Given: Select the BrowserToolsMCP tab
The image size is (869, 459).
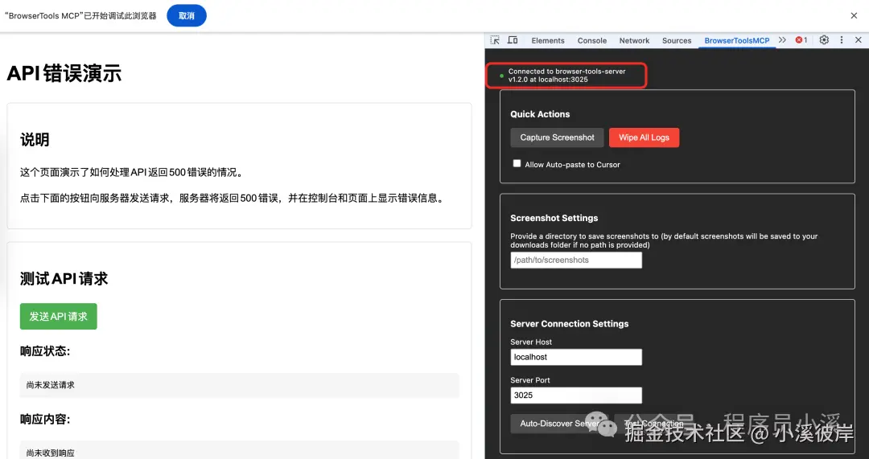Looking at the screenshot, I should point(736,40).
